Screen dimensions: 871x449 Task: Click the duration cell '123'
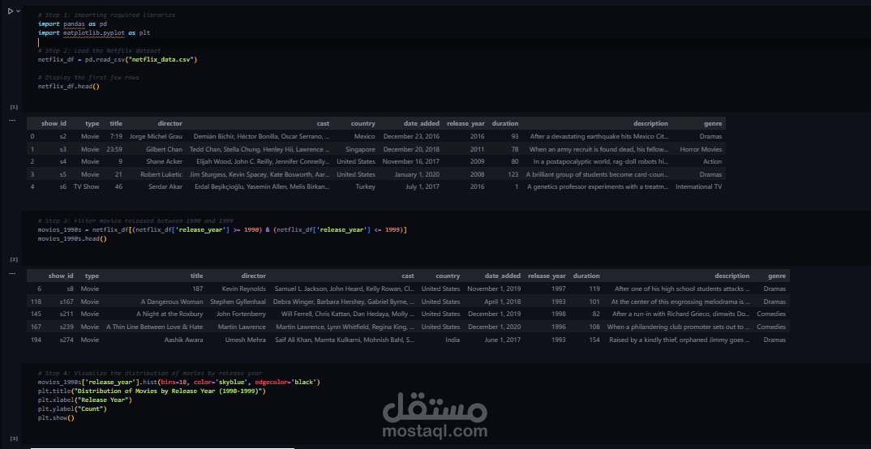[513, 174]
